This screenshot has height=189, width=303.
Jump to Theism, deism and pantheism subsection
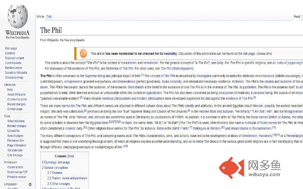[67, 178]
